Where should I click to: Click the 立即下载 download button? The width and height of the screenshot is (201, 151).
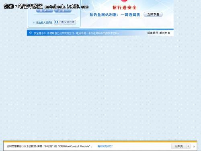tap(153, 14)
